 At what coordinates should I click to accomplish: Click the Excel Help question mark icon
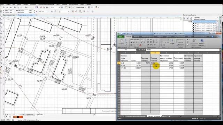212,37
